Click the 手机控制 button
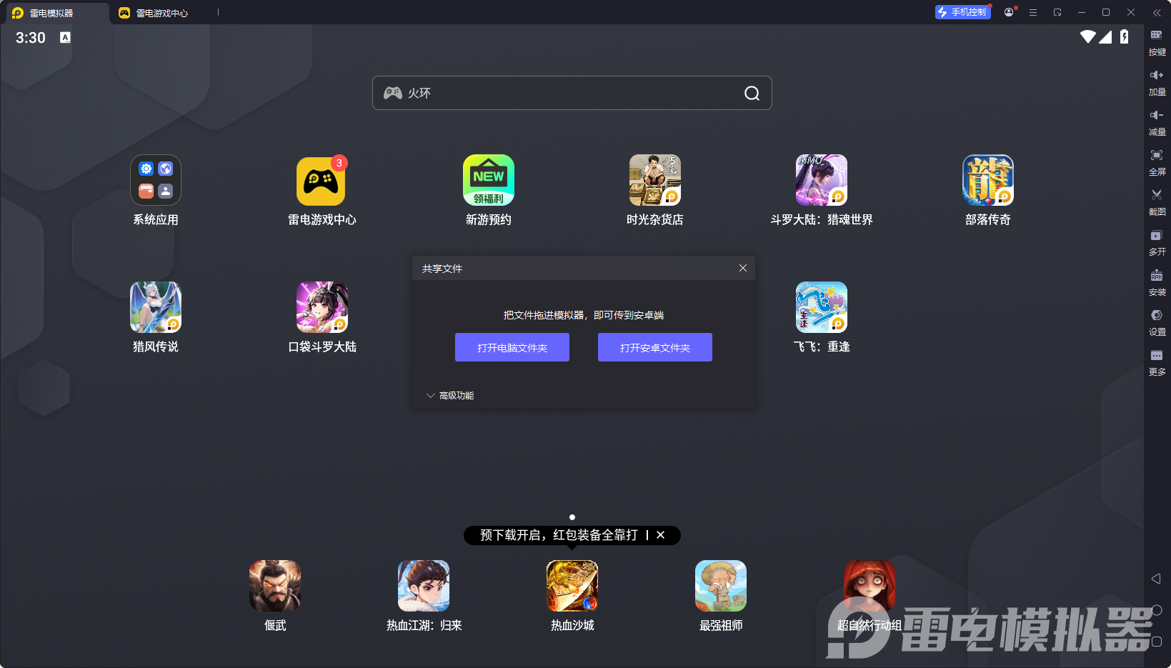Image resolution: width=1171 pixels, height=668 pixels. [963, 12]
